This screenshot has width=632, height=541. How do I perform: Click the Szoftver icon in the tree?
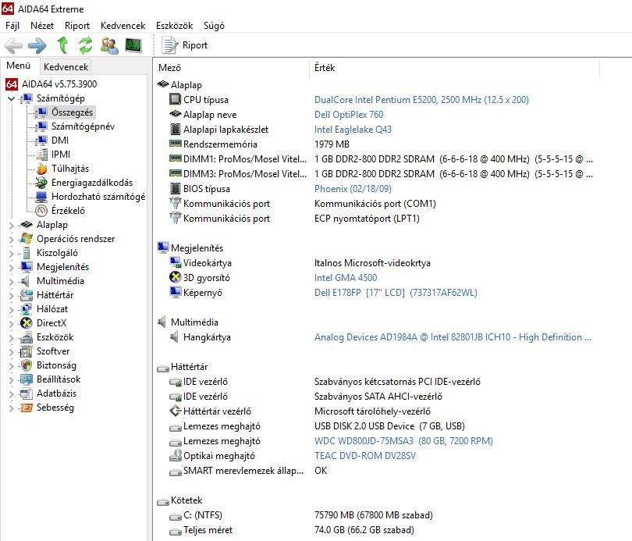tap(27, 351)
